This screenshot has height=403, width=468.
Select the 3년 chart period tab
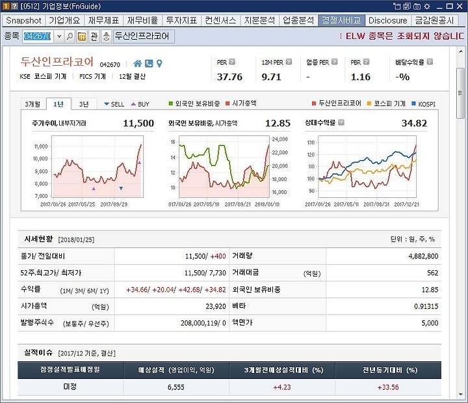[84, 104]
